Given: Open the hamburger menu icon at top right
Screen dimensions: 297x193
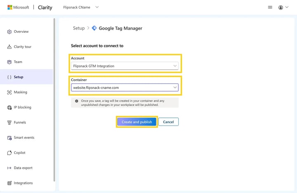Looking at the screenshot, I should (270, 7).
